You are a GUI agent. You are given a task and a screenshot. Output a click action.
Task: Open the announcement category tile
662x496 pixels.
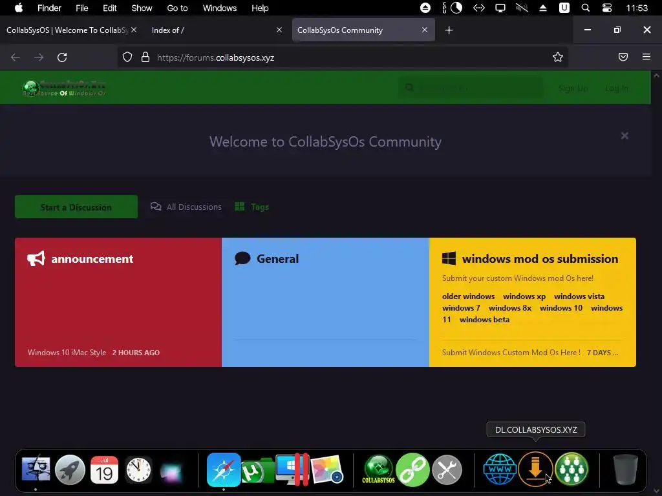(x=118, y=302)
